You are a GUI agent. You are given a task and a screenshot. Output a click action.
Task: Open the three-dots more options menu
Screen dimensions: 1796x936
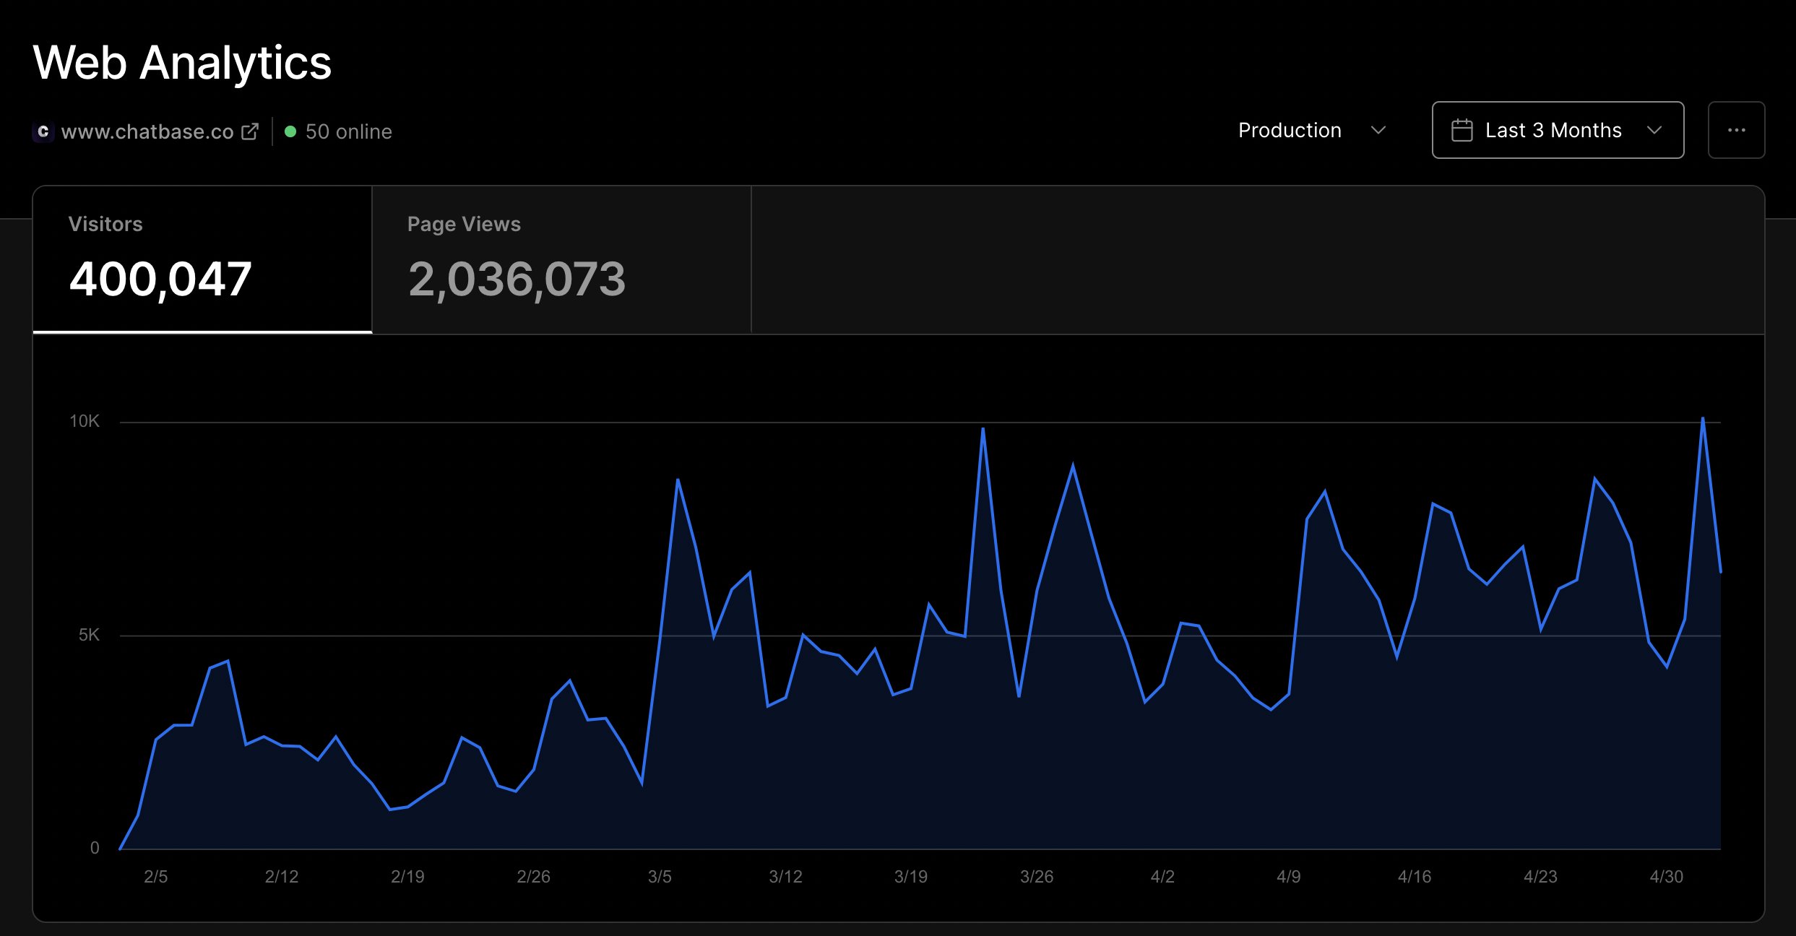click(x=1736, y=130)
